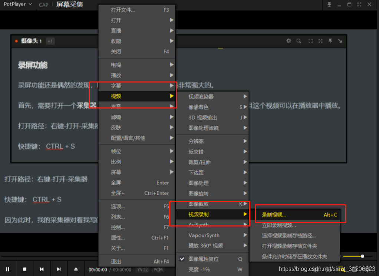
Task: Click the pin icon in embedded video
Action: pyautogui.click(x=330, y=41)
